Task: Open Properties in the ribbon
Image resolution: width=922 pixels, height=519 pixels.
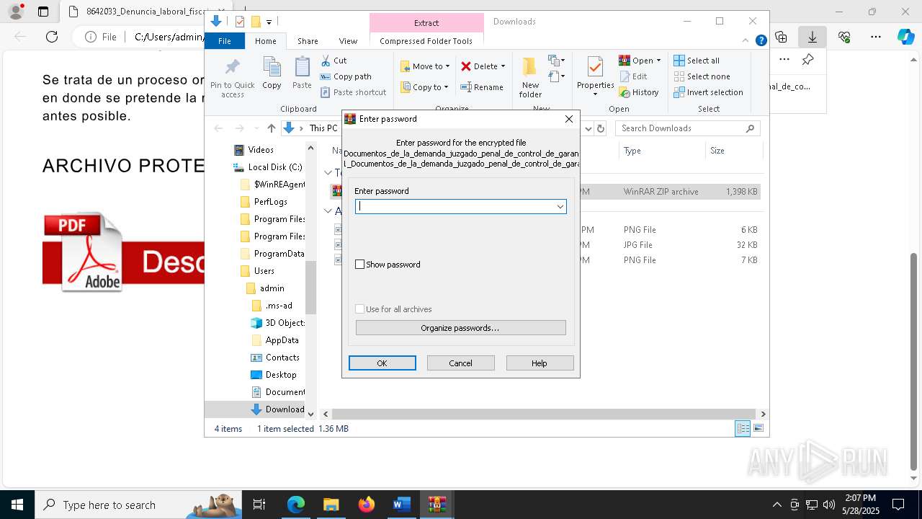Action: coord(595,76)
